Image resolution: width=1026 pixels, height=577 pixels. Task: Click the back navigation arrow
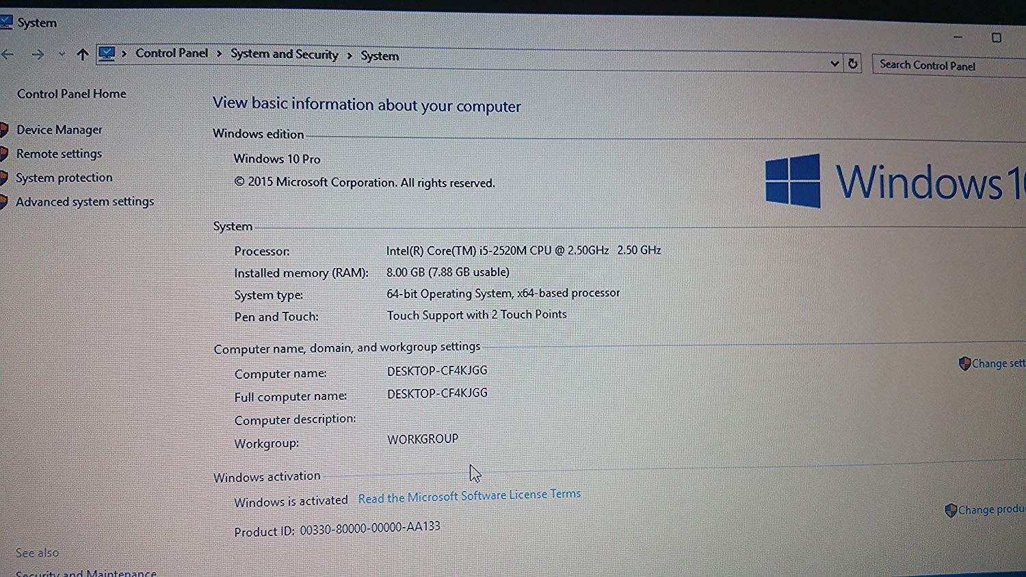(9, 53)
